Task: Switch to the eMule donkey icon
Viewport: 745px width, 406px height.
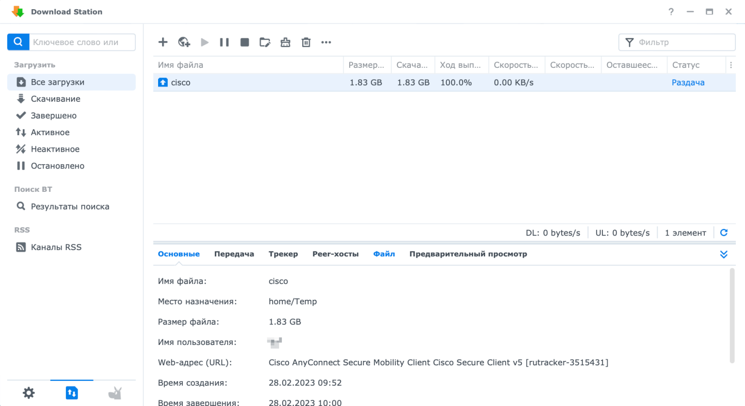Action: tap(115, 392)
